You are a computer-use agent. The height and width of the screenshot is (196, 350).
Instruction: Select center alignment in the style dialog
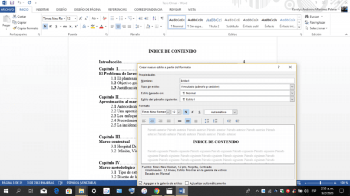point(152,121)
